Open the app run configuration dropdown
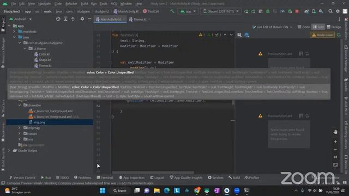The height and width of the screenshot is (196, 349). click(x=188, y=11)
